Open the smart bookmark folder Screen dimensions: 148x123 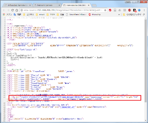pyautogui.click(x=40, y=14)
